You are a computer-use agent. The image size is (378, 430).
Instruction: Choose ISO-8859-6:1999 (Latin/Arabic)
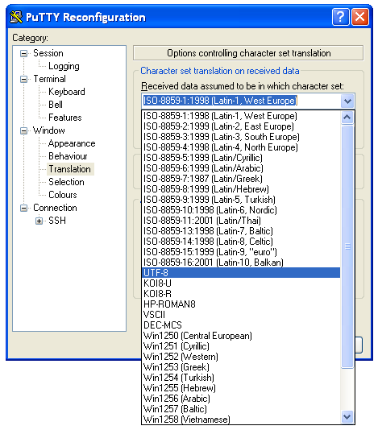[241, 168]
